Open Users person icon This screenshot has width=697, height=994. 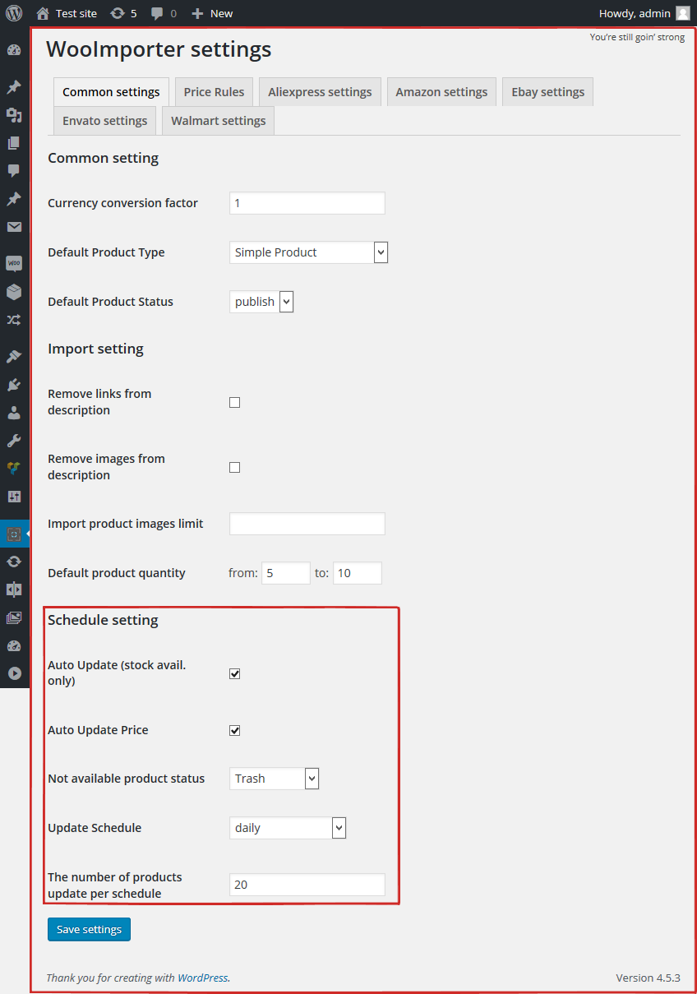coord(14,412)
